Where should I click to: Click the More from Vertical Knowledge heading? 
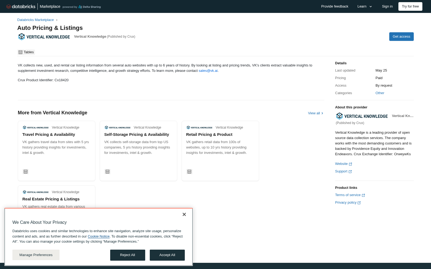[x=53, y=113]
